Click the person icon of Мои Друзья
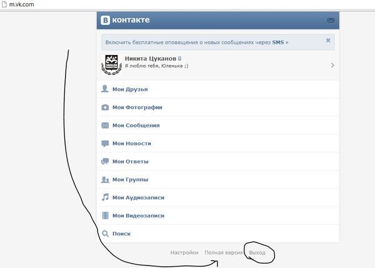 tap(104, 89)
